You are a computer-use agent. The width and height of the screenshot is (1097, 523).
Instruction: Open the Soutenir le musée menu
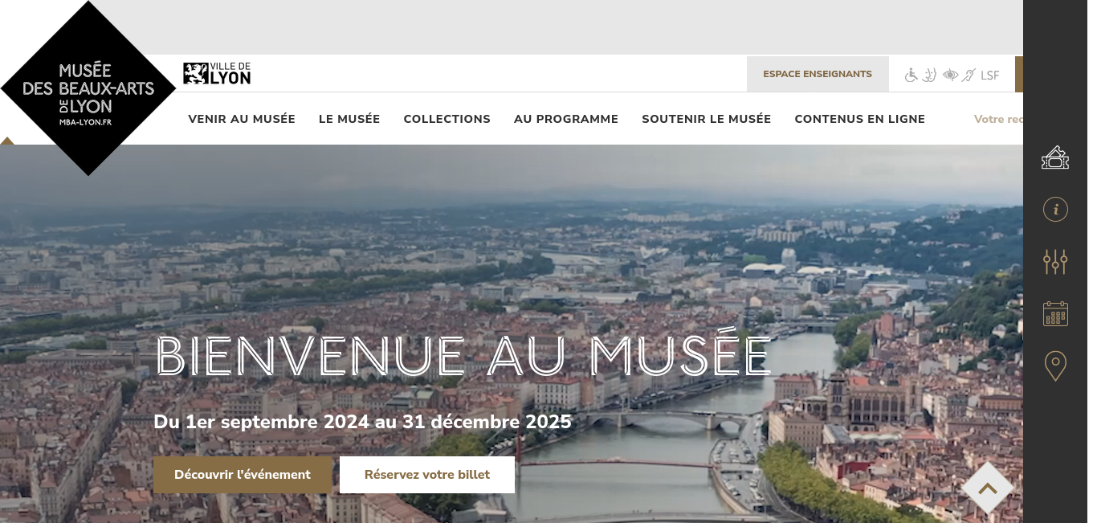(x=707, y=119)
